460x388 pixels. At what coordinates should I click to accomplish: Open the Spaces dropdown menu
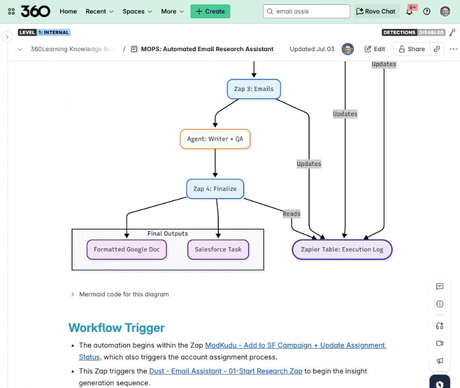coord(137,11)
